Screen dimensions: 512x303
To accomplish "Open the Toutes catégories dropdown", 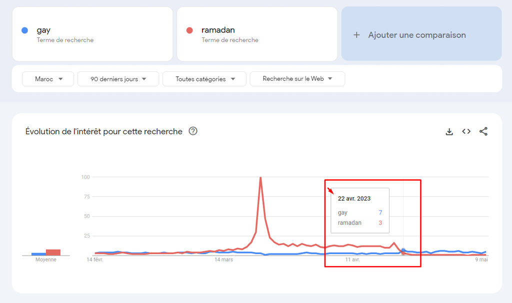I will (x=204, y=79).
